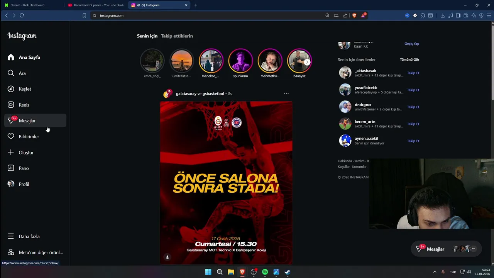Click Geçiş Yap to switch account

click(x=411, y=44)
